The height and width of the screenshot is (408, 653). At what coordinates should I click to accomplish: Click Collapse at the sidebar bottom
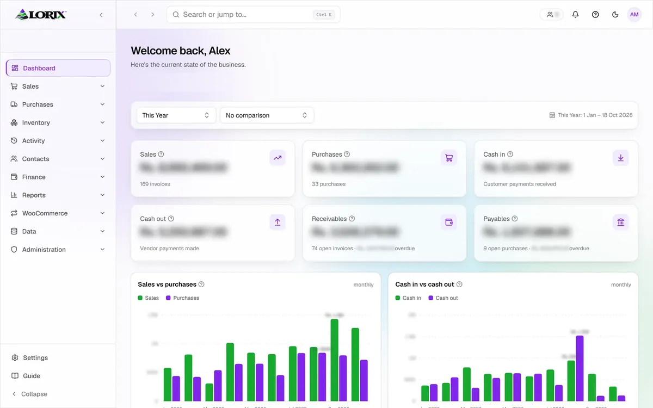(x=58, y=394)
